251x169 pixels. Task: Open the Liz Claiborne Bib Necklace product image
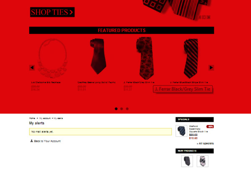[52, 58]
